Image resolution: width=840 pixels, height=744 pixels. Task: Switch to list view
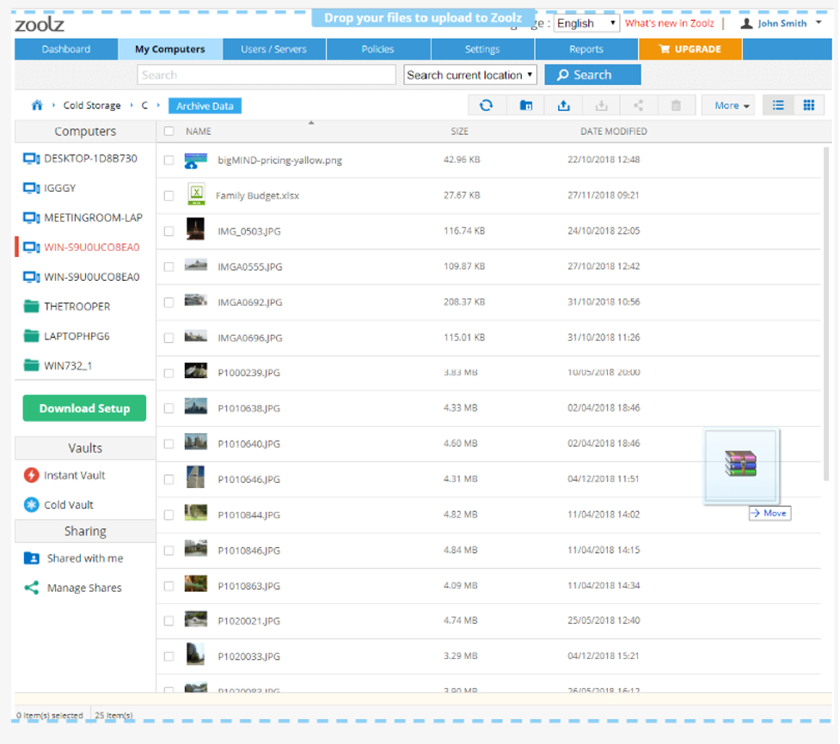pyautogui.click(x=778, y=106)
